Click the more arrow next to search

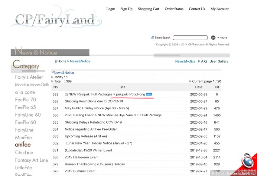(222, 38)
